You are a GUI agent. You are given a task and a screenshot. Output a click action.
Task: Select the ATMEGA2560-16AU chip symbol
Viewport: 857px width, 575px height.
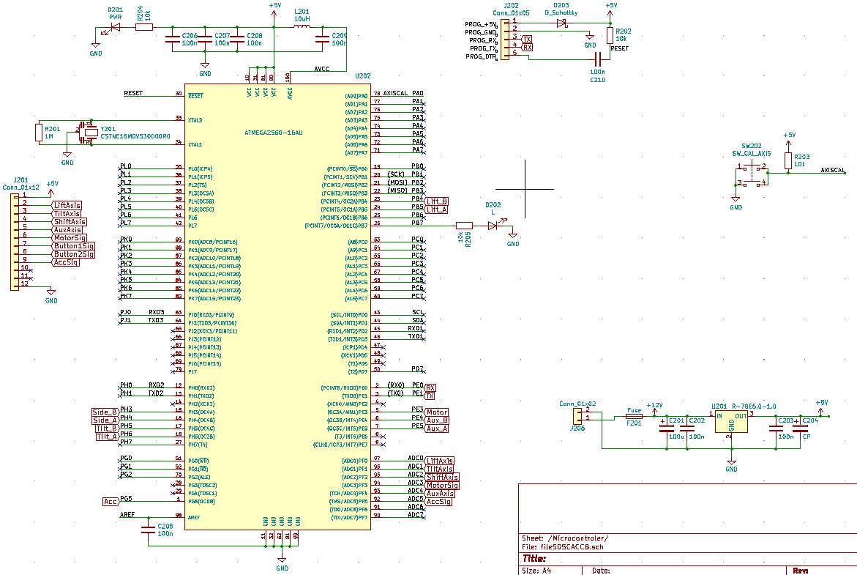coord(277,306)
